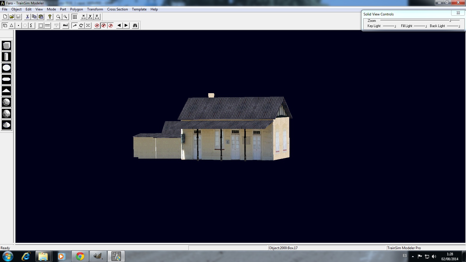Click the Zoom slider handle
This screenshot has width=466, height=262.
coord(450,20)
